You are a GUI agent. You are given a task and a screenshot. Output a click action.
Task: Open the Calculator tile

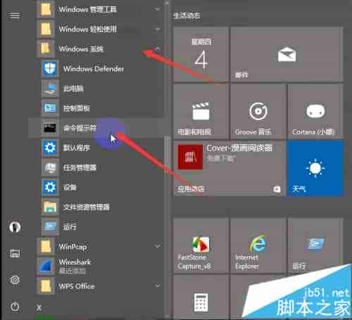(x=201, y=297)
